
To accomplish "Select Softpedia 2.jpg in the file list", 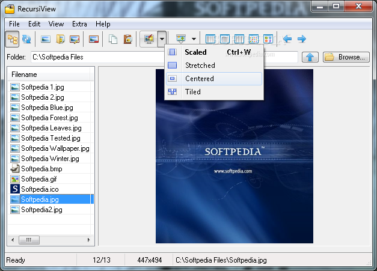I will click(43, 97).
